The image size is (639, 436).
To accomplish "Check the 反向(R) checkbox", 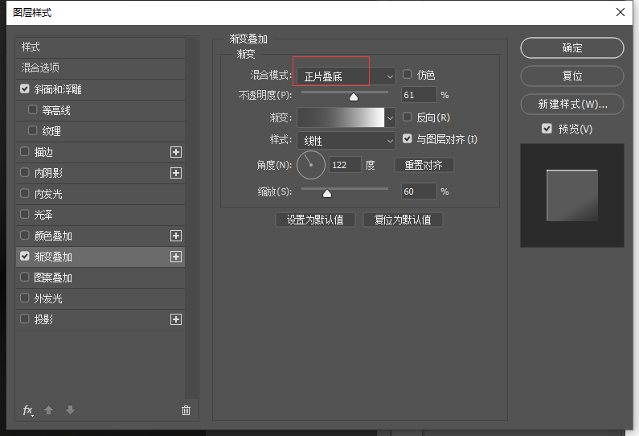I will click(x=408, y=117).
